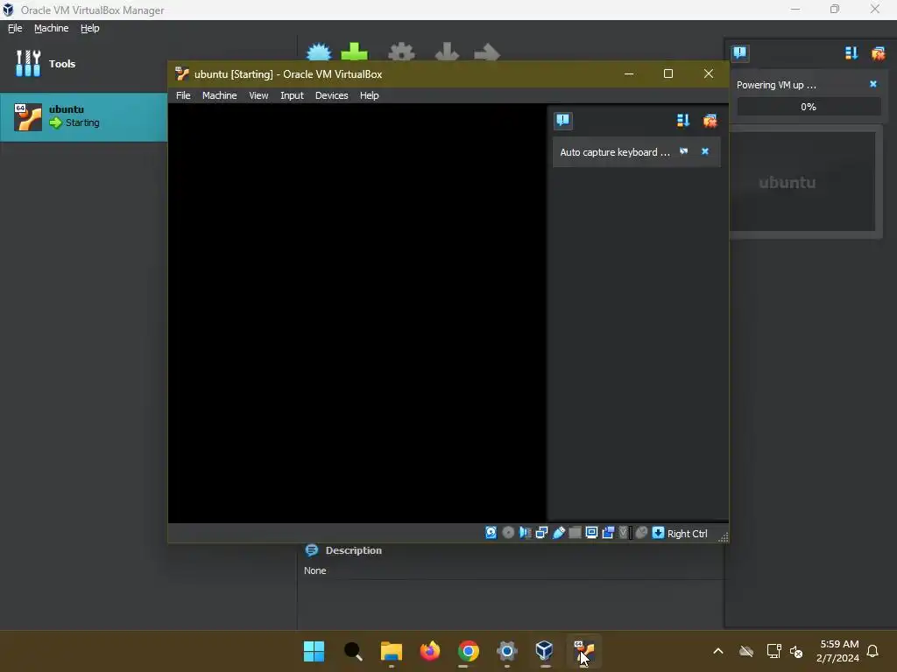The width and height of the screenshot is (897, 672).
Task: Maximize the ubuntu VM window
Action: coord(667,73)
